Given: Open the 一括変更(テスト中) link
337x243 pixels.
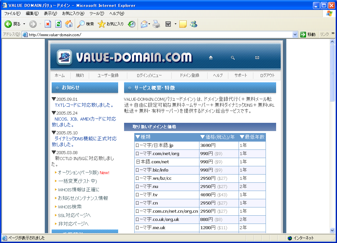Looking at the screenshot, I should pos(78,181).
